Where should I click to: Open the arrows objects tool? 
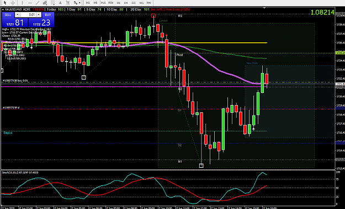76,3
